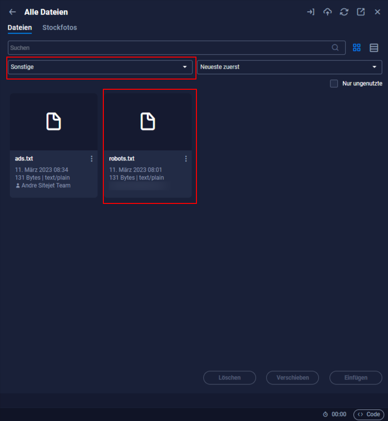The height and width of the screenshot is (421, 388).
Task: Click the Einfügen button
Action: 356,378
